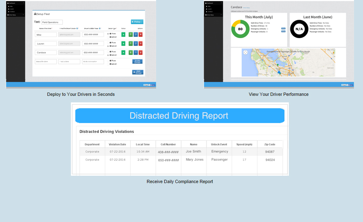Click Lauren row's blue help action icon
This screenshot has height=222, width=363.
point(136,43)
